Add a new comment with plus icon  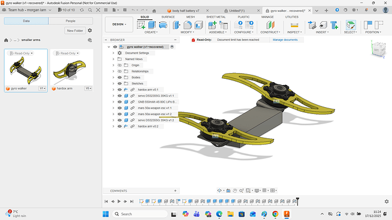[x=175, y=191]
